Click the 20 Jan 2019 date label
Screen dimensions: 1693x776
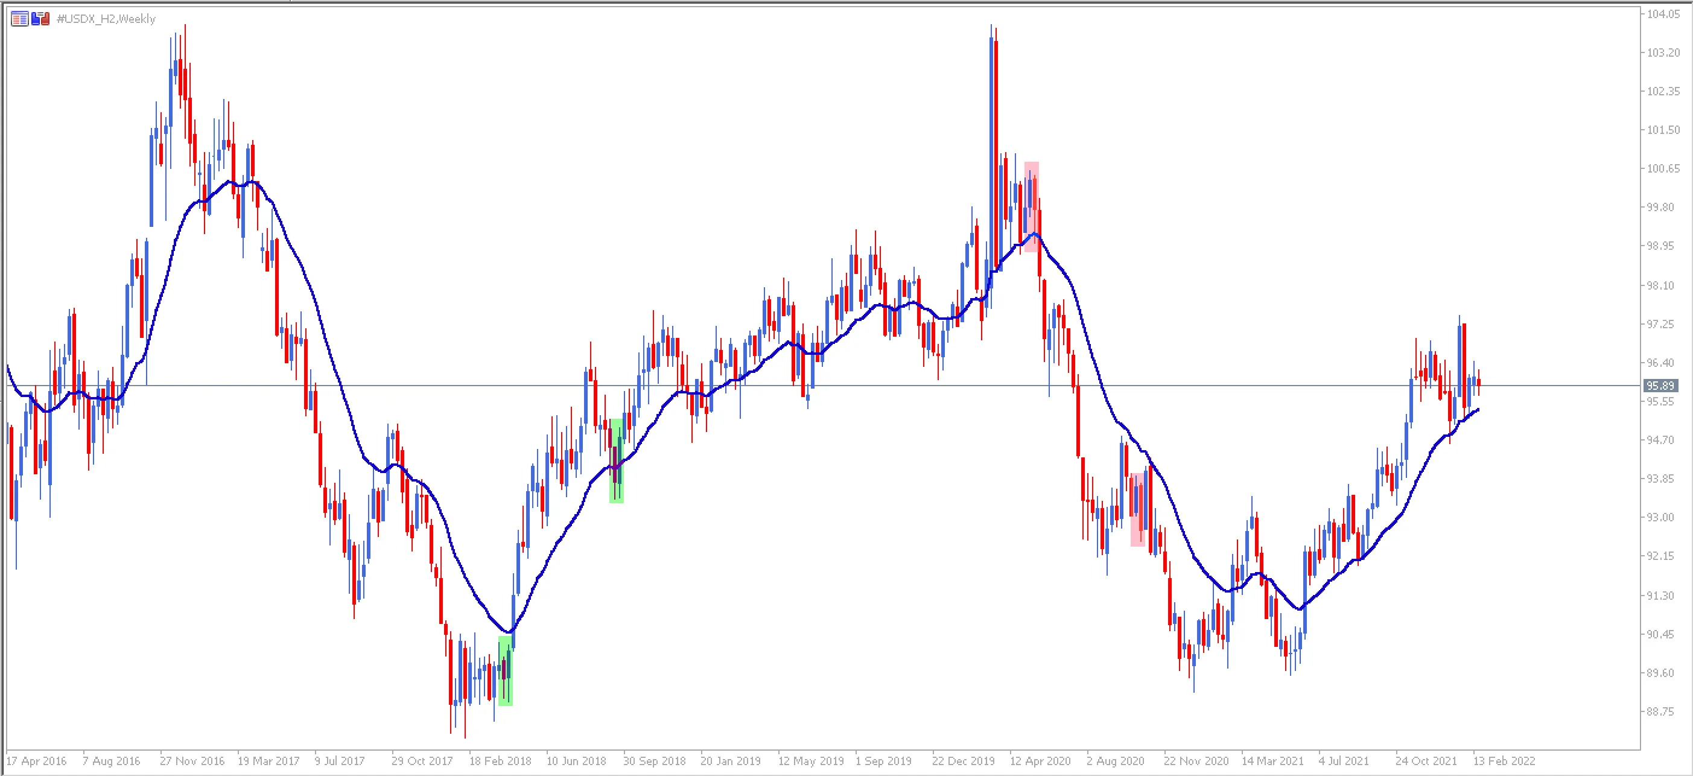tap(731, 761)
